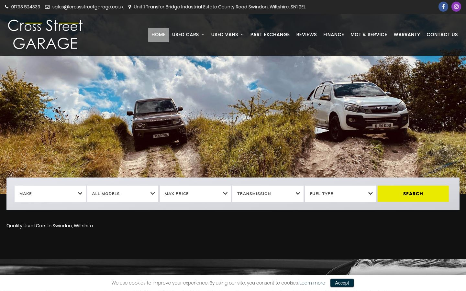Open the All Models dropdown
The width and height of the screenshot is (466, 291).
(x=123, y=194)
